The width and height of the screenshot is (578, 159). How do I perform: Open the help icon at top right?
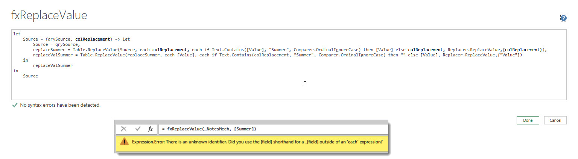[x=563, y=18]
